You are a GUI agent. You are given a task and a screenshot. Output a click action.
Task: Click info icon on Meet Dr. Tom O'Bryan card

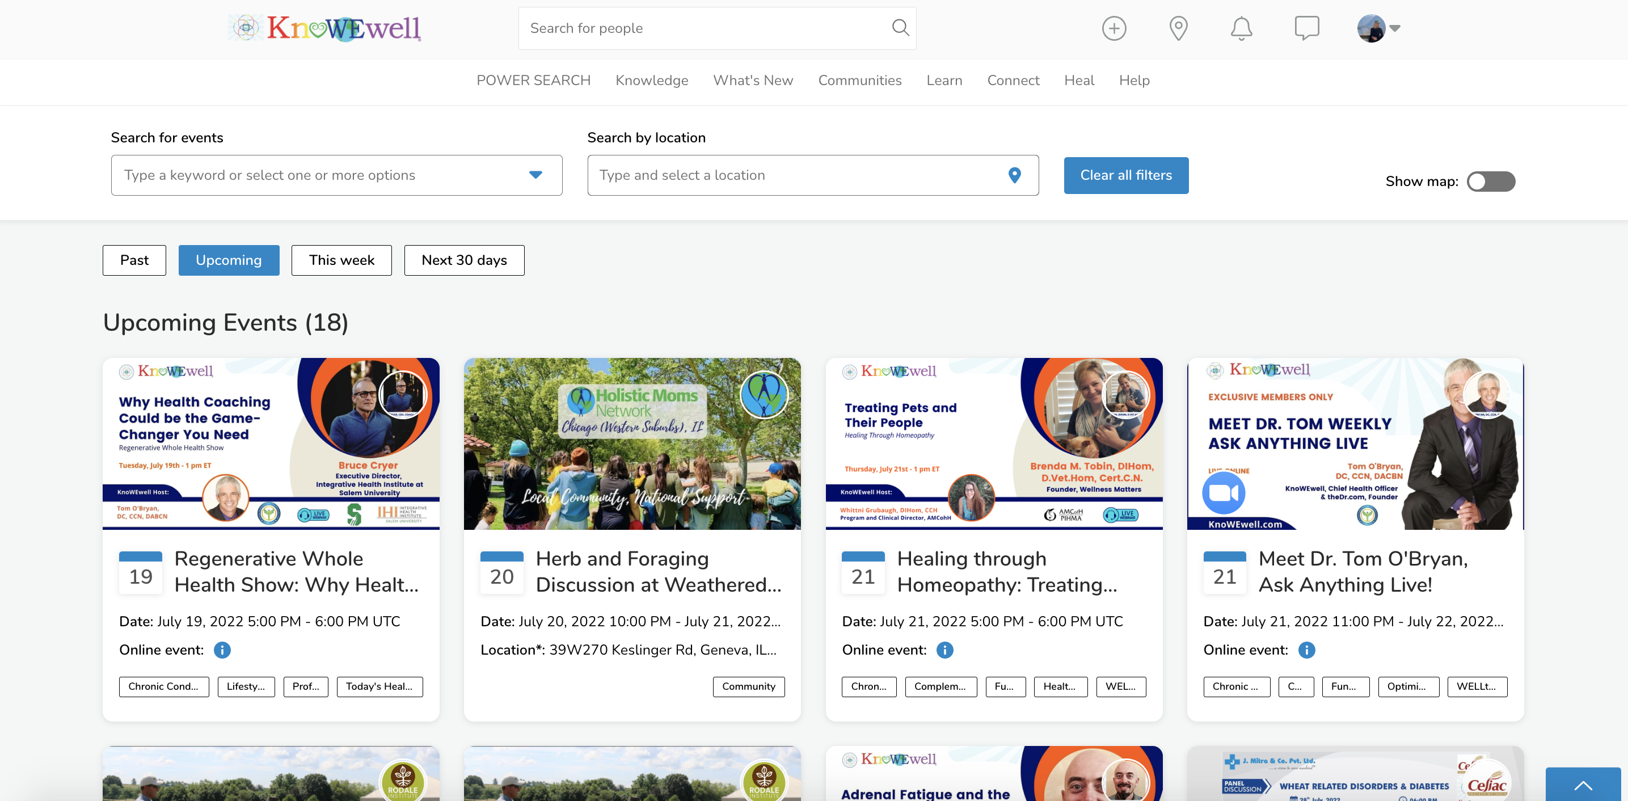click(1306, 650)
